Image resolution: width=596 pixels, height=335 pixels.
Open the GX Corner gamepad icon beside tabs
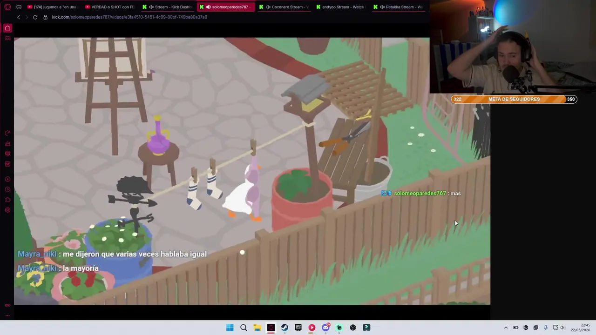pyautogui.click(x=19, y=7)
